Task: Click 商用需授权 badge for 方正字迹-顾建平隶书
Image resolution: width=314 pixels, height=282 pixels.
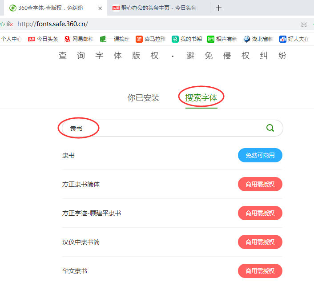Action: [260, 213]
